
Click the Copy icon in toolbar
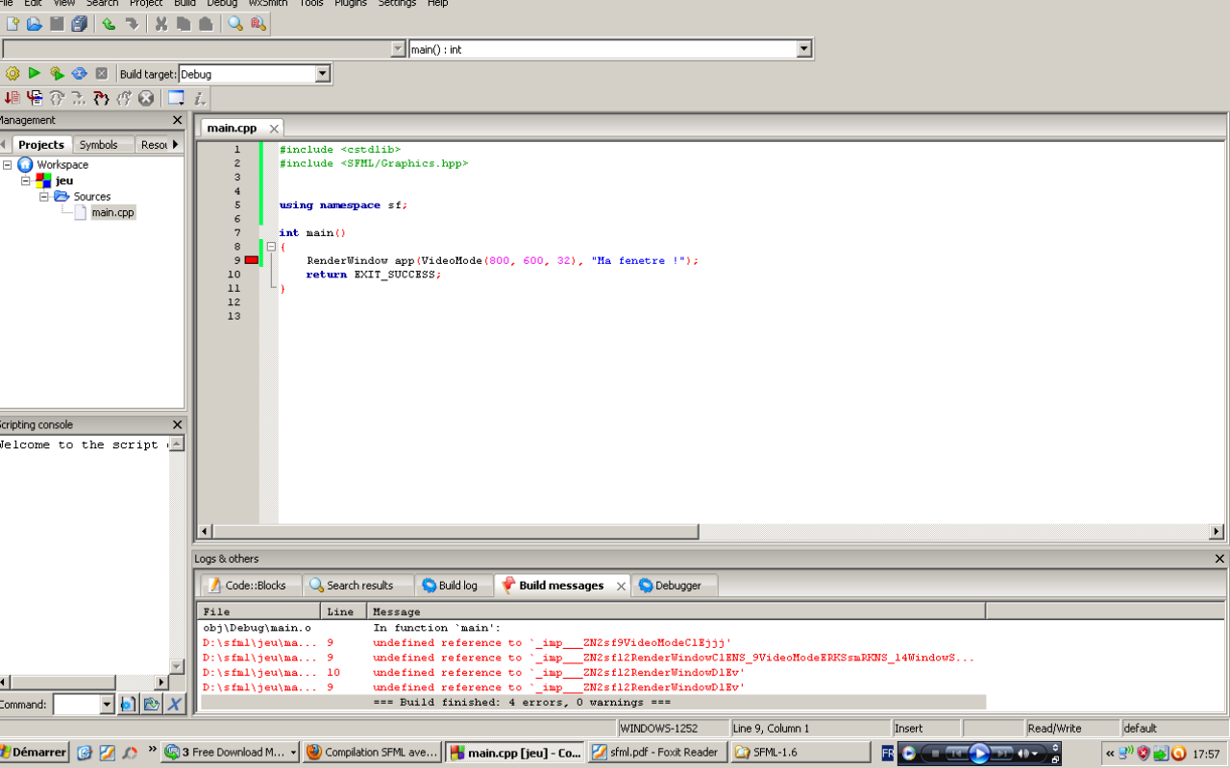pyautogui.click(x=184, y=24)
